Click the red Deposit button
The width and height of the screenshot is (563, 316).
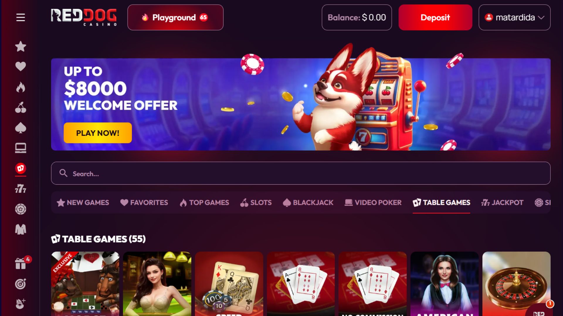(x=435, y=18)
